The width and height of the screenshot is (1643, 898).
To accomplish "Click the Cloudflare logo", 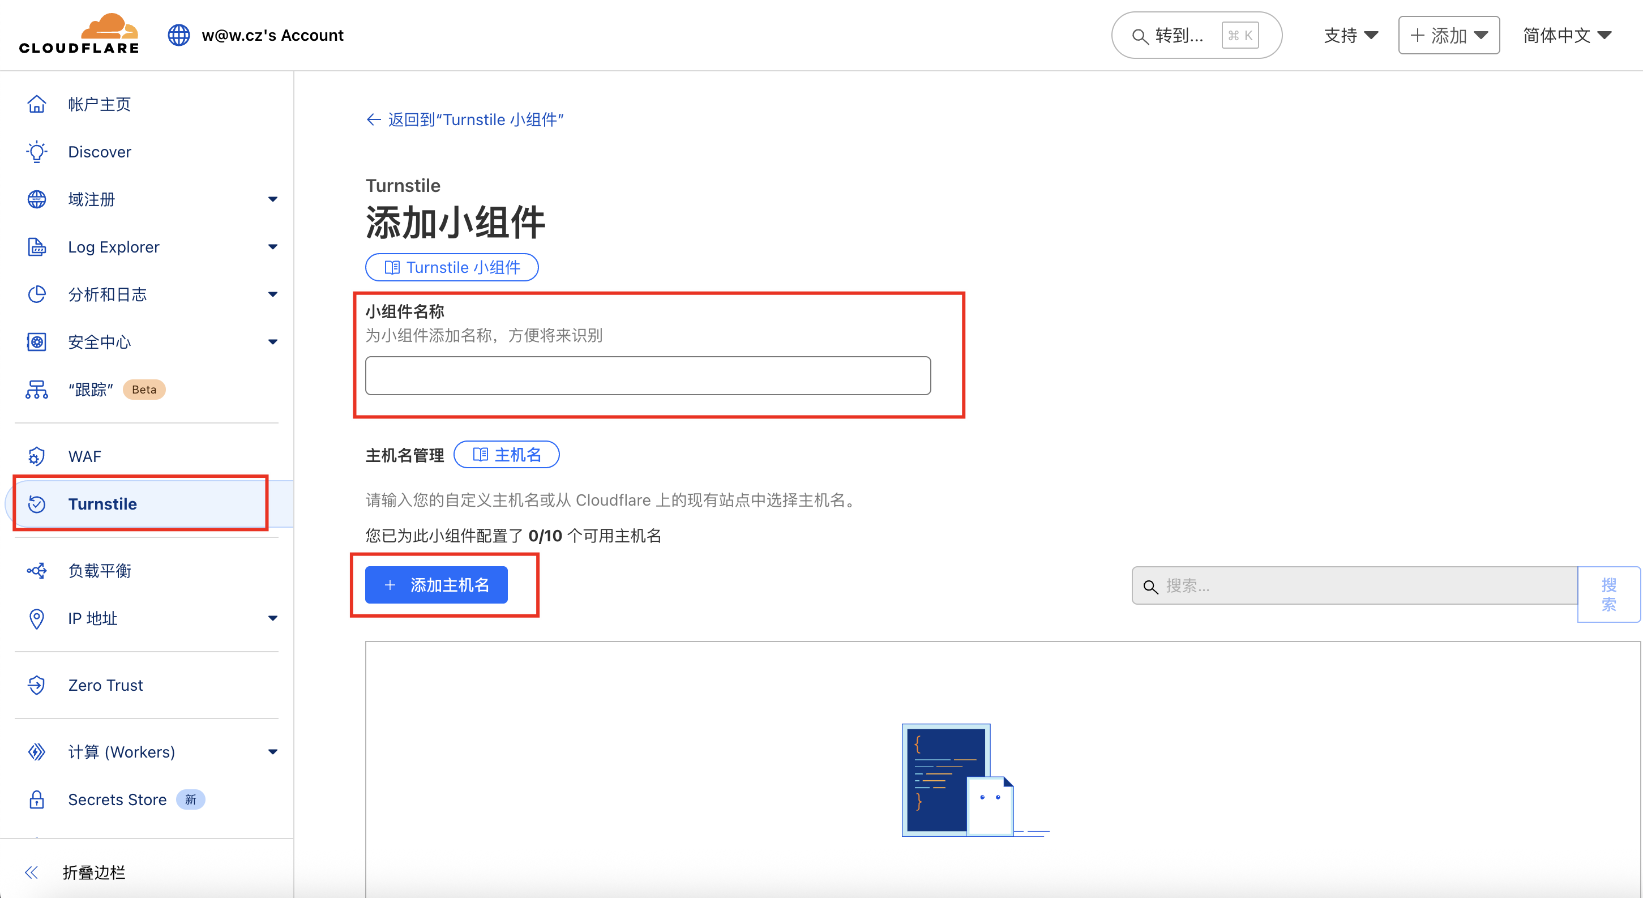I will [79, 35].
